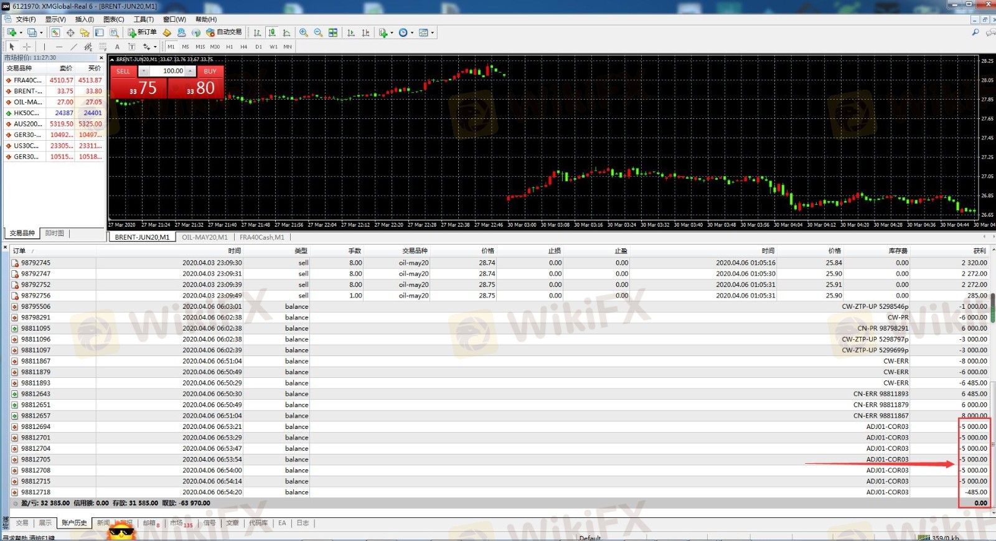Screen dimensions: 996x541
Task: Open the MetaEditor yellow diamond icon
Action: point(167,32)
